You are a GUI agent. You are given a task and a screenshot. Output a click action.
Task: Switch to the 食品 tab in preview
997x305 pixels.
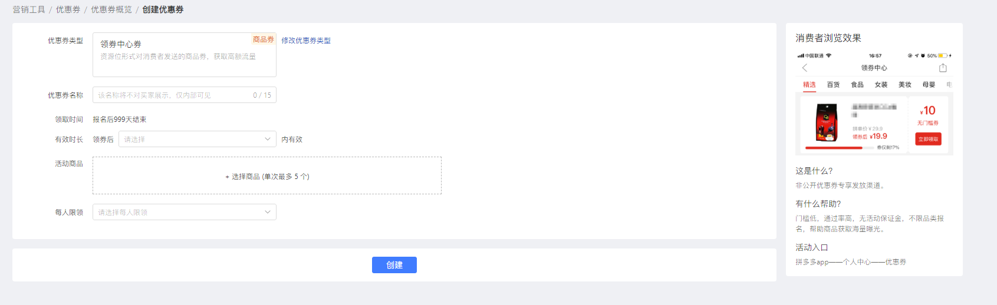point(857,85)
